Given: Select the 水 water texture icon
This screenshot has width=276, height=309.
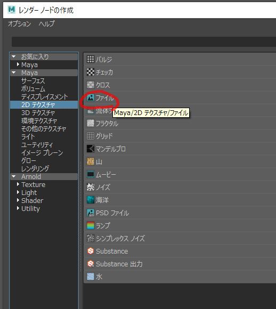Looking at the screenshot, I should coord(91,277).
